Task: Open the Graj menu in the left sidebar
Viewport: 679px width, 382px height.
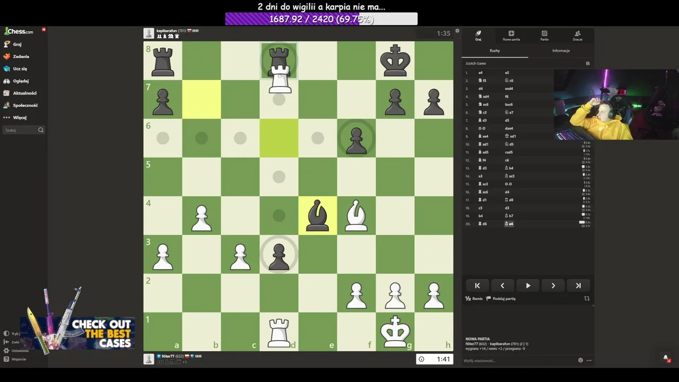Action: coord(13,44)
